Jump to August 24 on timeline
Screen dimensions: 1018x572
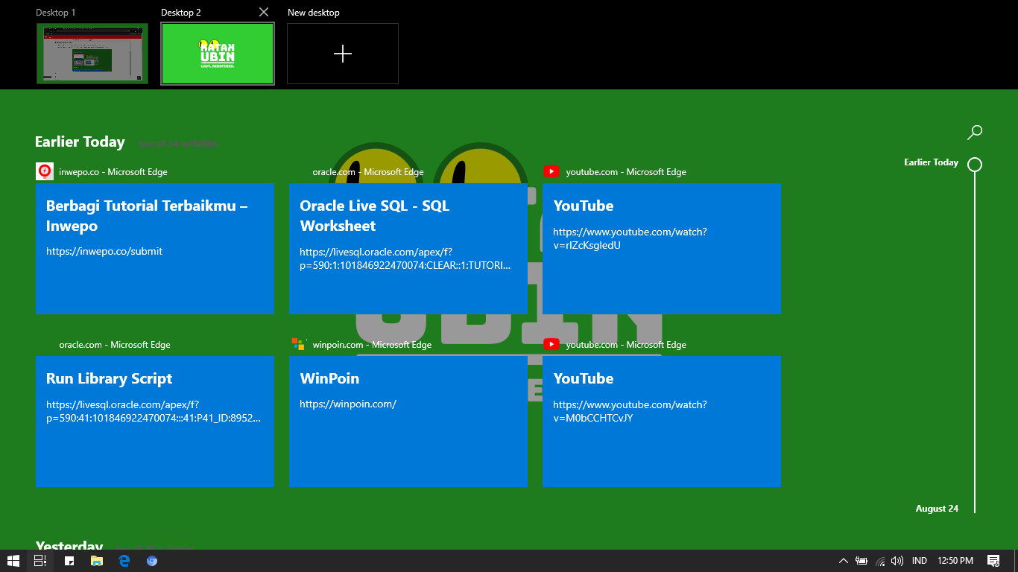pyautogui.click(x=937, y=509)
